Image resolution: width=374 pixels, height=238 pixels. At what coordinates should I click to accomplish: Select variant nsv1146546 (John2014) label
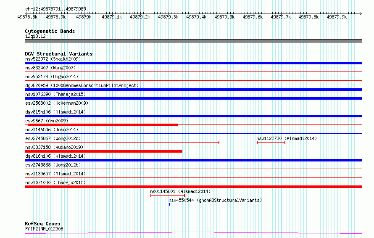point(52,130)
